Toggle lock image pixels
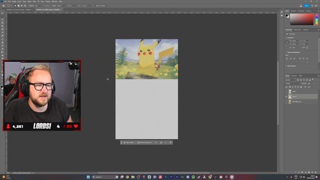Screen dimensions: 320x180 click(x=292, y=87)
